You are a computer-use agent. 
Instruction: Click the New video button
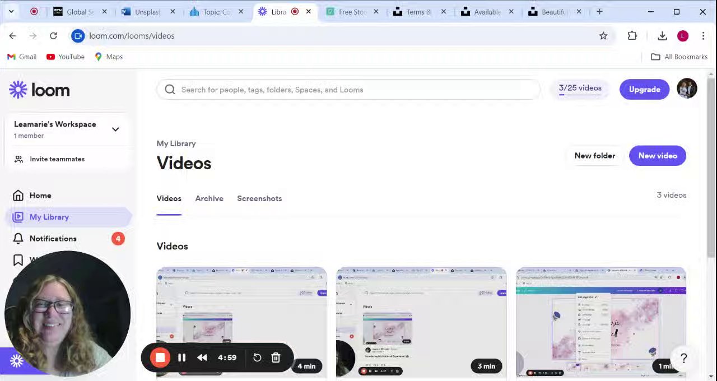pyautogui.click(x=658, y=156)
